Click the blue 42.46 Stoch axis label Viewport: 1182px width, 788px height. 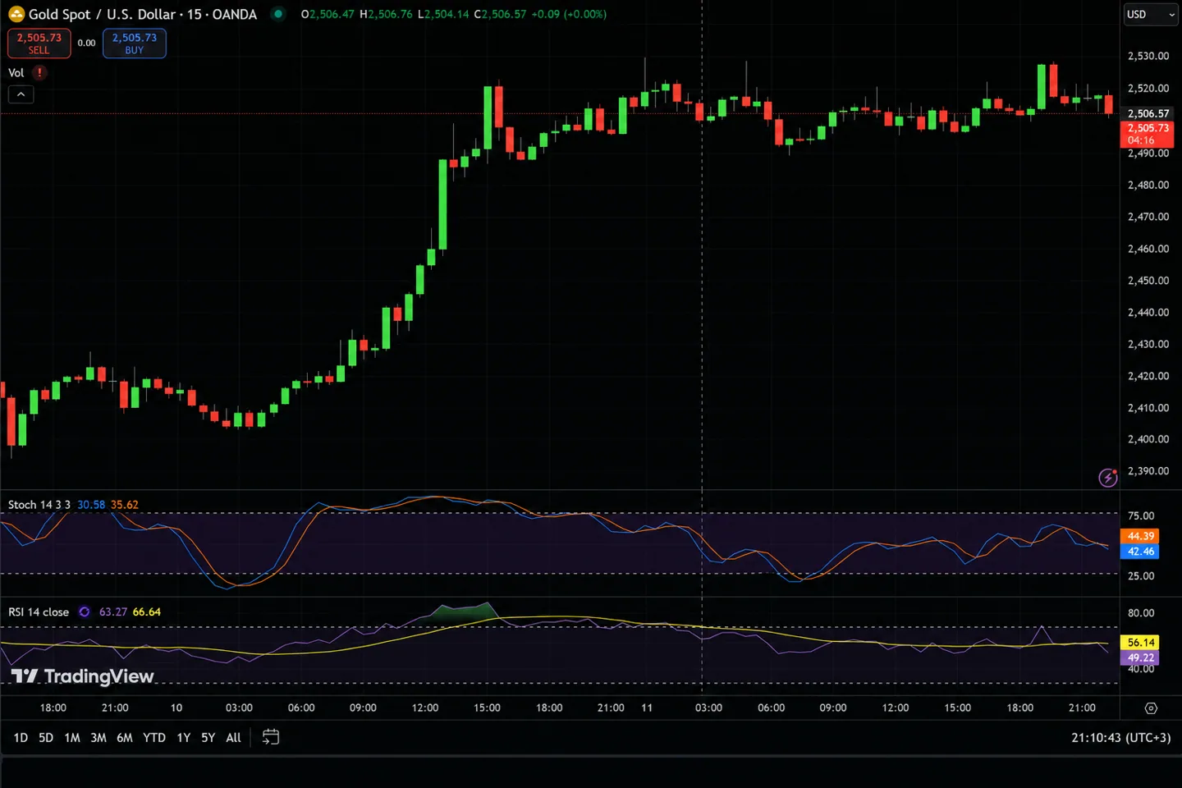pos(1140,552)
